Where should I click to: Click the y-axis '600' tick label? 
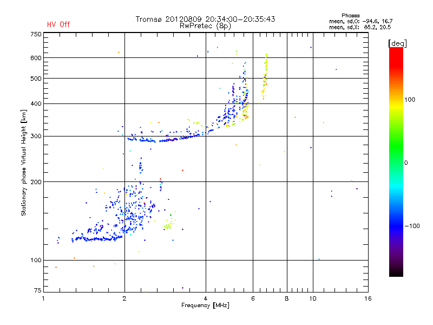coord(36,58)
